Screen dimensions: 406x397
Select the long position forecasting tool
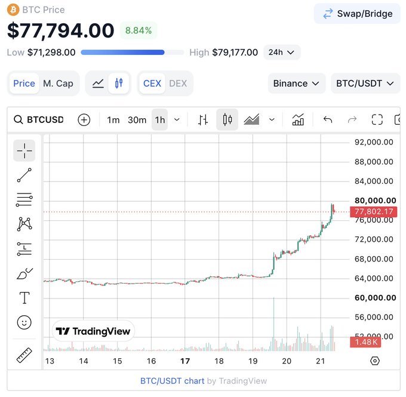tap(24, 249)
